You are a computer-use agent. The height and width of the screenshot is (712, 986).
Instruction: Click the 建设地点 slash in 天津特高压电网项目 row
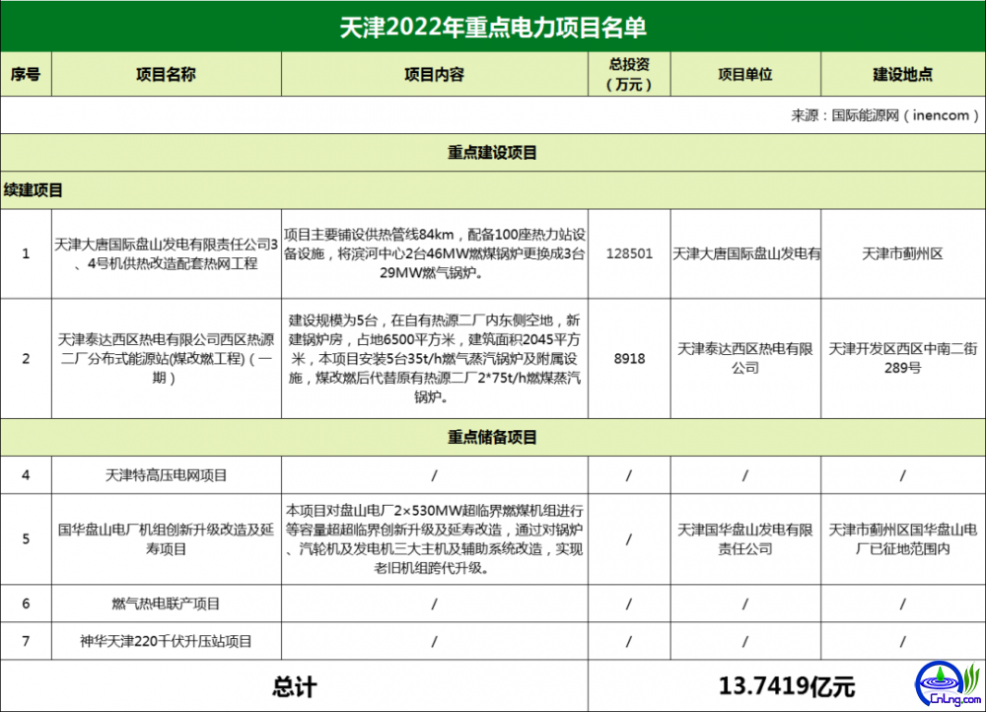click(902, 475)
